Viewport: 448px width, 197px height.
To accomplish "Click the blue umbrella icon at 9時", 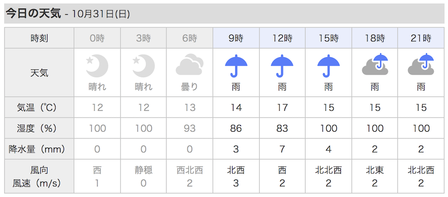I will [236, 66].
